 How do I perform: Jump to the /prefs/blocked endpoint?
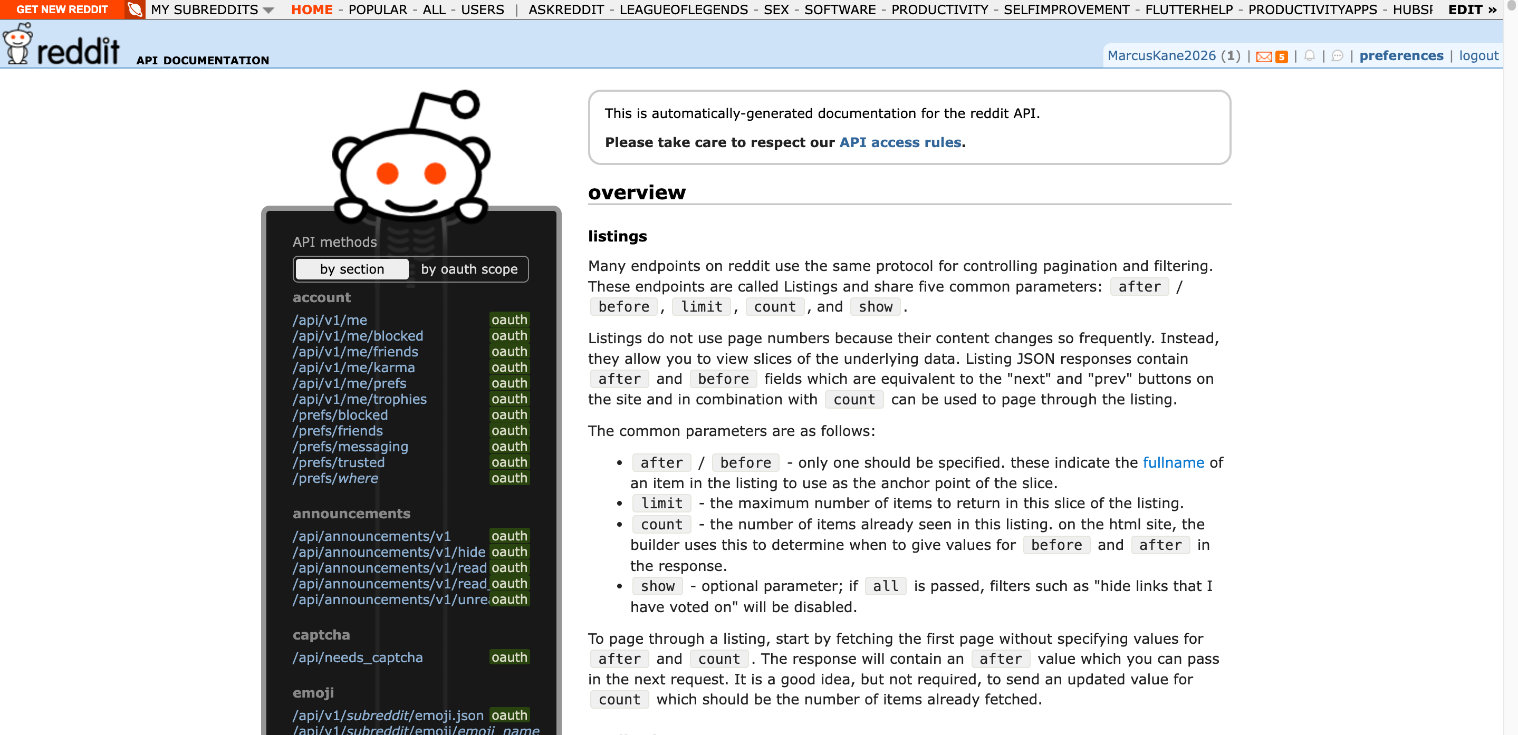point(340,415)
